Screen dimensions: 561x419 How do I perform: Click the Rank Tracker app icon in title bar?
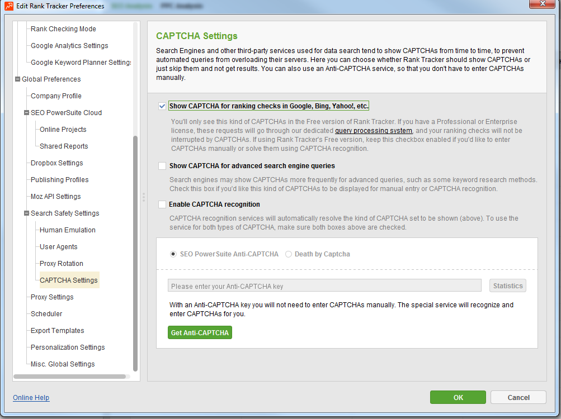9,6
